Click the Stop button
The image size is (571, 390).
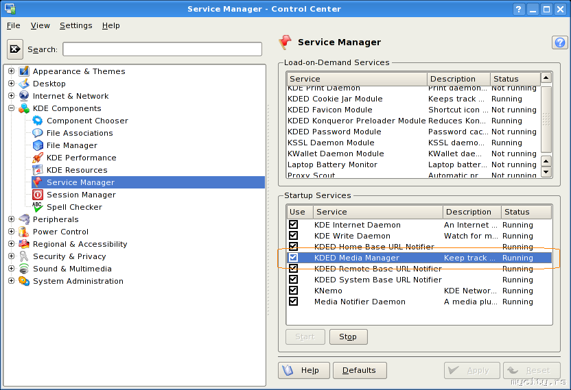[x=348, y=337]
